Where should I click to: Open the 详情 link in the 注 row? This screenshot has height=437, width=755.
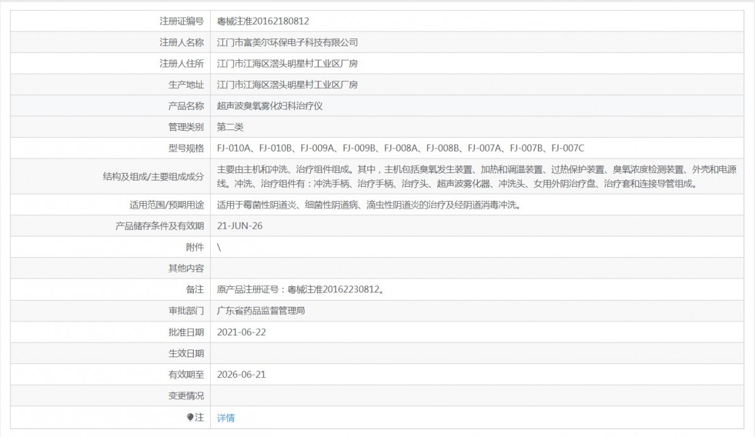[x=225, y=418]
